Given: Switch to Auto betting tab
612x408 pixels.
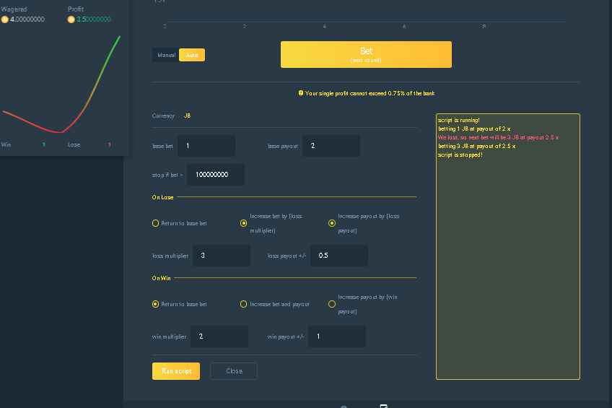Looking at the screenshot, I should [x=192, y=55].
